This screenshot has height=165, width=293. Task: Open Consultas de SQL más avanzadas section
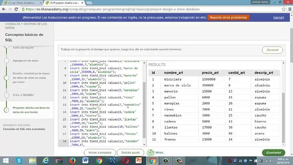[24, 129]
